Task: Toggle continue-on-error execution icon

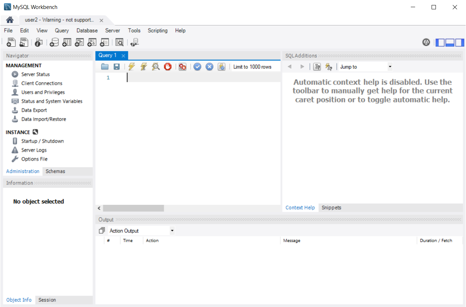Action: (x=182, y=67)
